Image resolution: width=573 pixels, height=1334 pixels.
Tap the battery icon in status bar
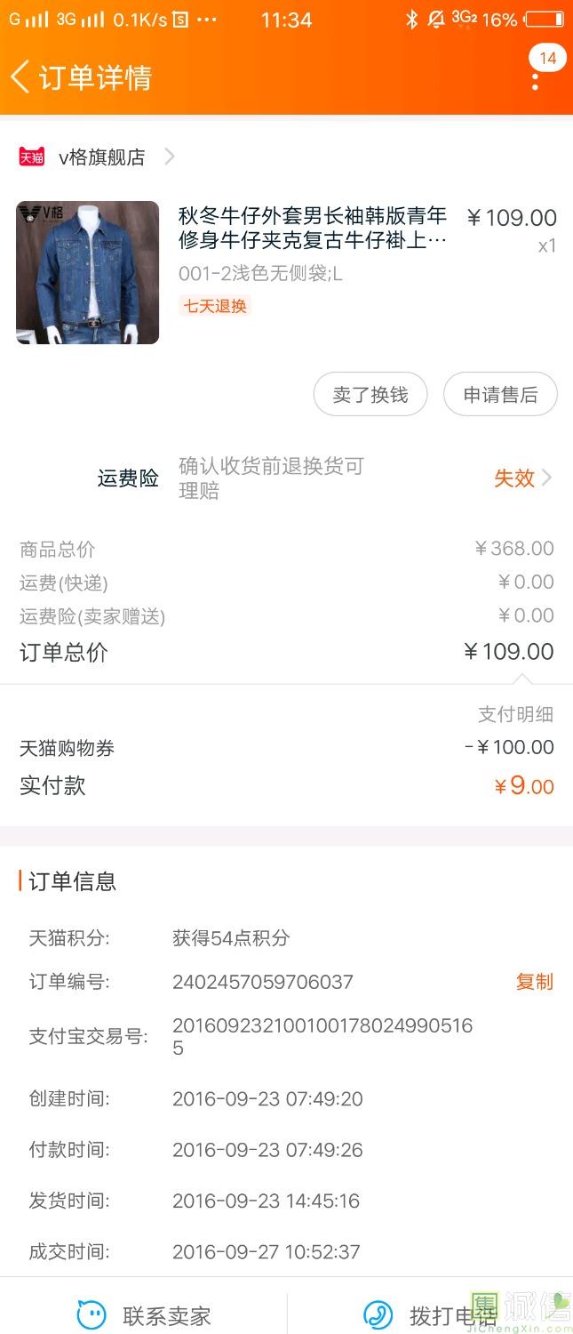544,20
